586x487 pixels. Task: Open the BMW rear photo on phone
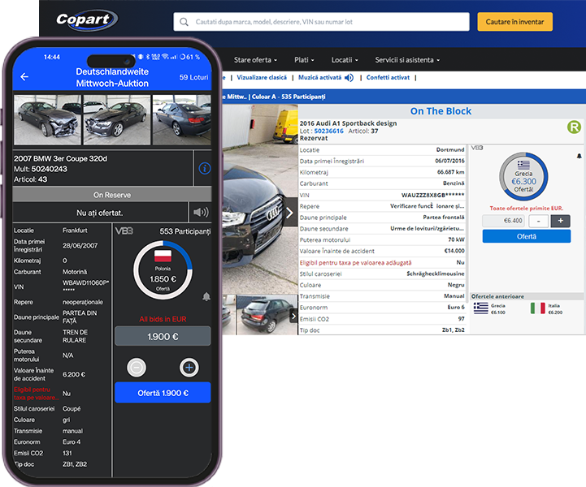(x=182, y=119)
